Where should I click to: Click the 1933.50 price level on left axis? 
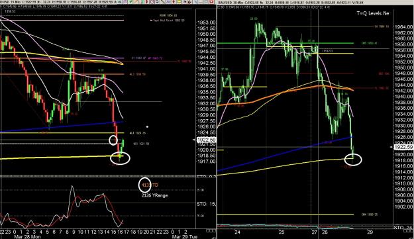point(207,97)
